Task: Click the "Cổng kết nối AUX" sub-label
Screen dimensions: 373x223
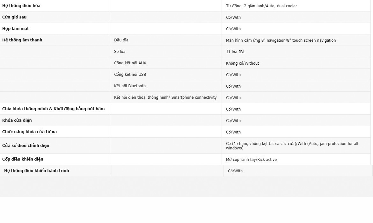Action: click(x=130, y=63)
